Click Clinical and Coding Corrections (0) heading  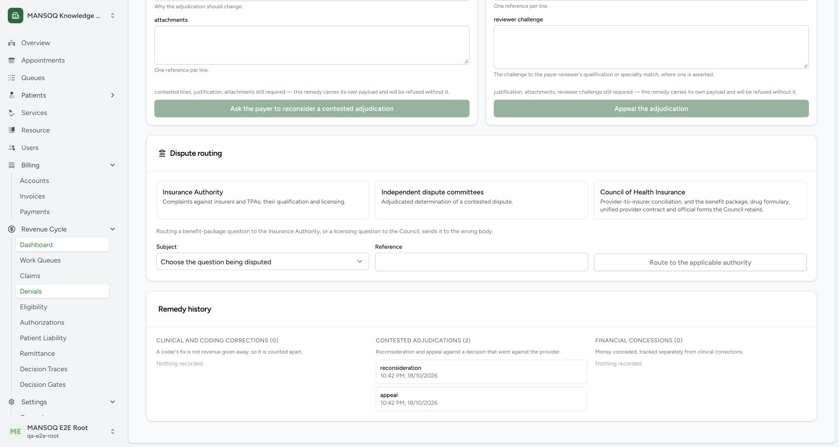217,341
